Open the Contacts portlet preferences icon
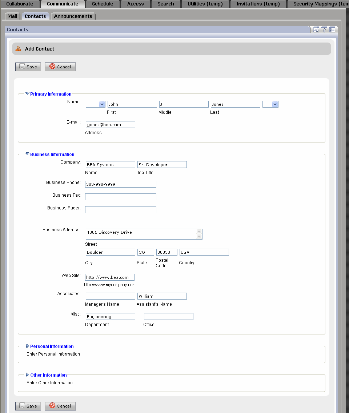Image resolution: width=349 pixels, height=413 pixels. point(332,29)
